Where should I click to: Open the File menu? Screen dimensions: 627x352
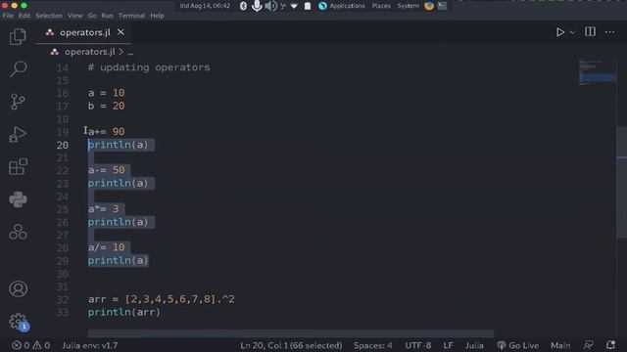coord(8,16)
